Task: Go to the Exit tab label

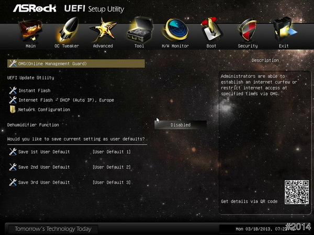Action: (284, 46)
